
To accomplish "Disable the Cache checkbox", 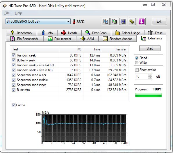I will (x=13, y=105).
